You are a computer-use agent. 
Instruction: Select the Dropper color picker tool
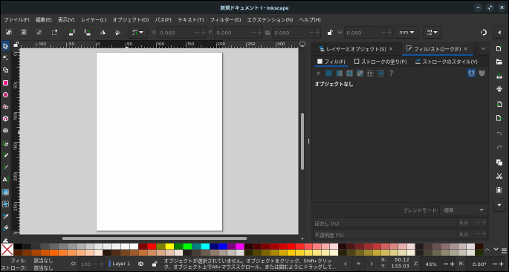pos(5,216)
